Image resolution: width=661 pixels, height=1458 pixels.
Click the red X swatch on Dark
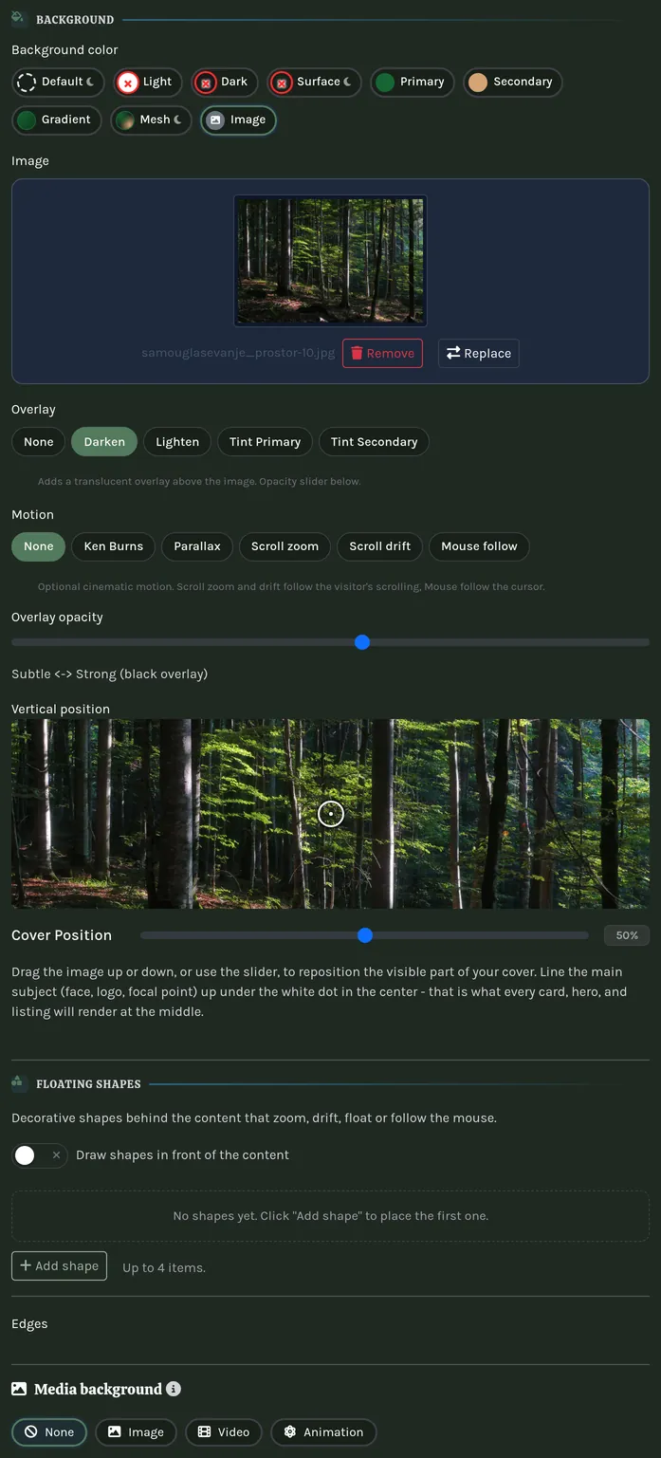click(x=205, y=83)
